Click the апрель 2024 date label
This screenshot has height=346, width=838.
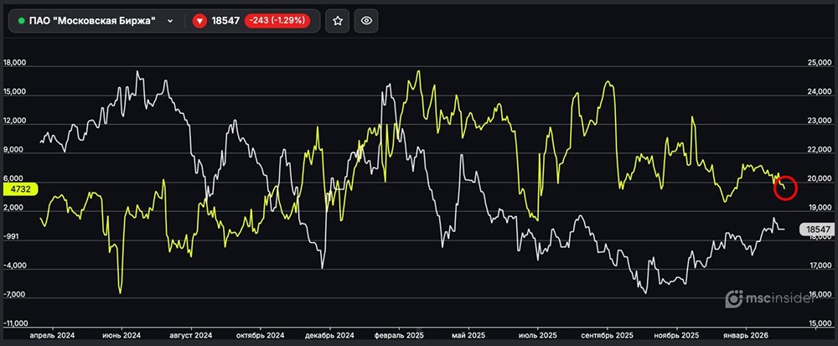[52, 335]
